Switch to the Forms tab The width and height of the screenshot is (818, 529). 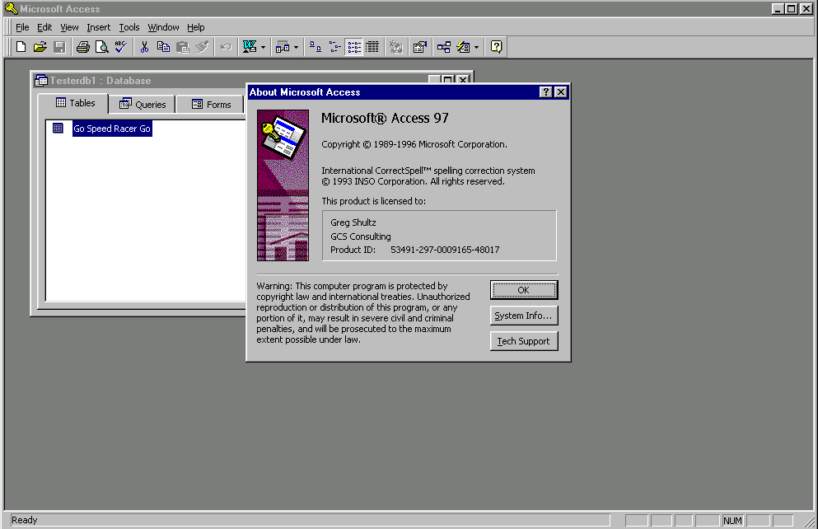pos(211,105)
